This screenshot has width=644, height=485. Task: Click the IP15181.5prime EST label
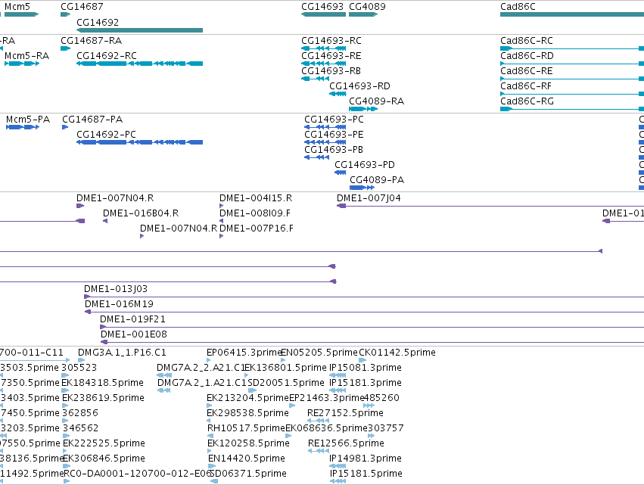366,474
